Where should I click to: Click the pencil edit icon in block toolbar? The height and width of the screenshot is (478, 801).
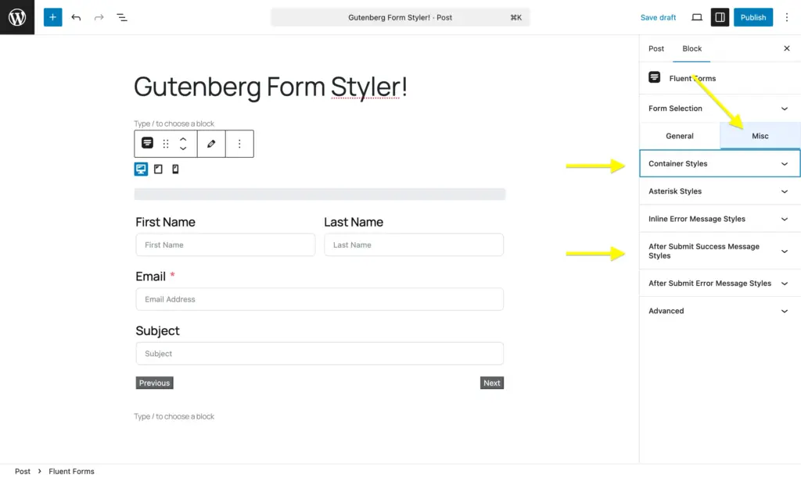(210, 144)
